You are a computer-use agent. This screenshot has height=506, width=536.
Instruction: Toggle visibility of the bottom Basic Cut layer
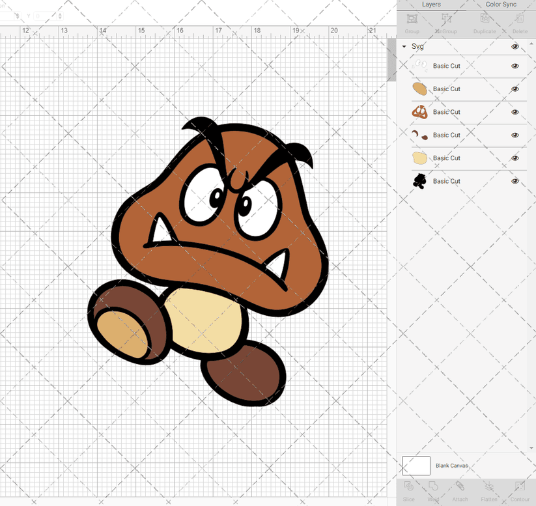pyautogui.click(x=515, y=181)
